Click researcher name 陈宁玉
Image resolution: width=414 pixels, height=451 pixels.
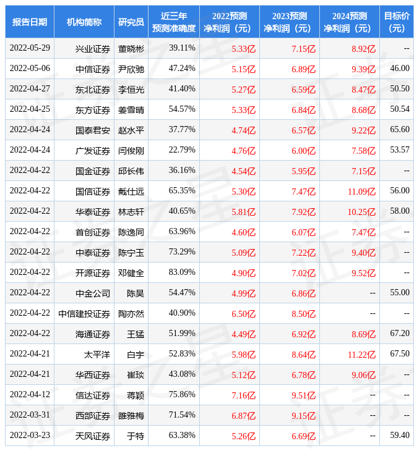[x=131, y=253]
